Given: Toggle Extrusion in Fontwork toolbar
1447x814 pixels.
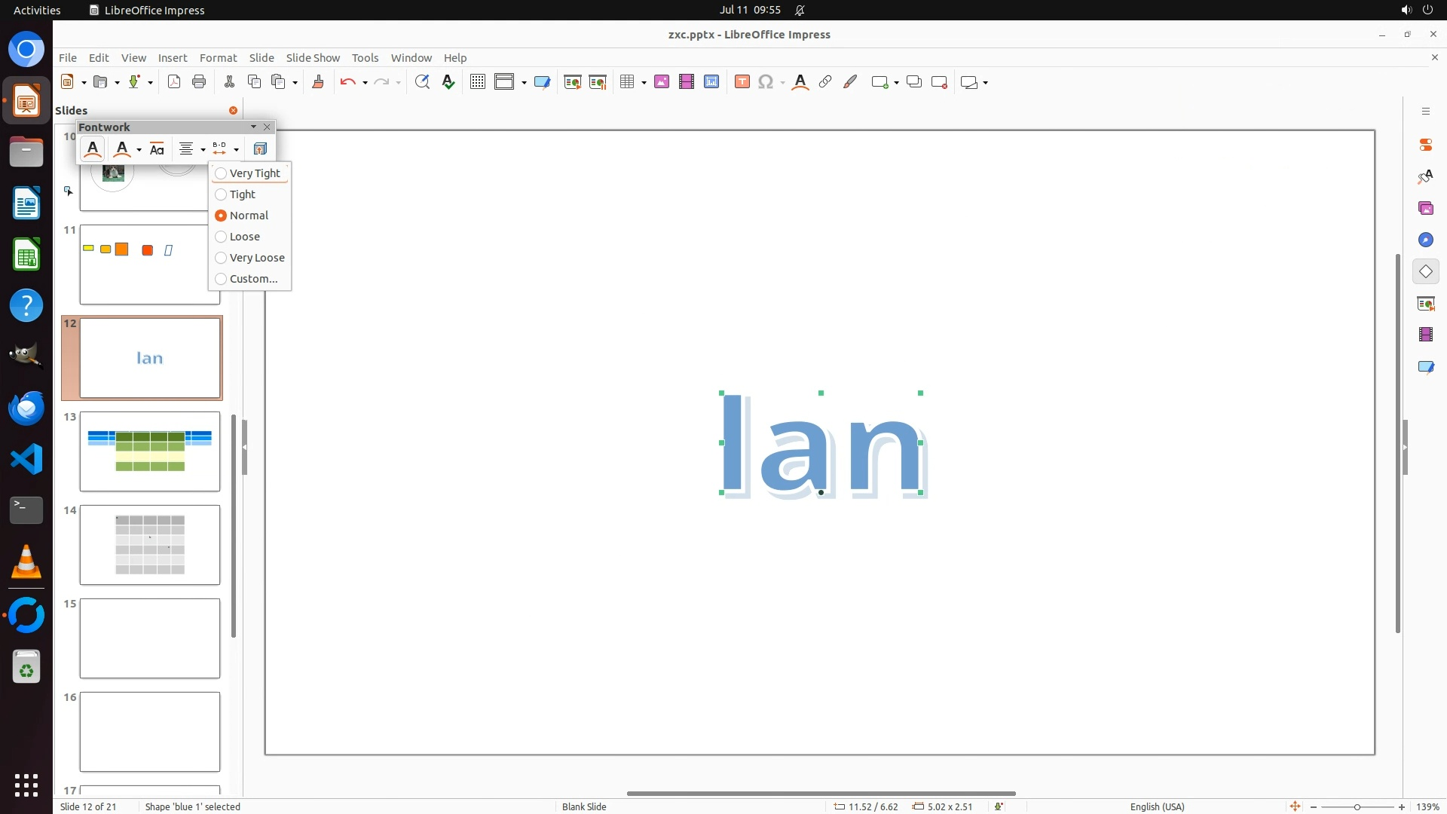Looking at the screenshot, I should point(260,149).
